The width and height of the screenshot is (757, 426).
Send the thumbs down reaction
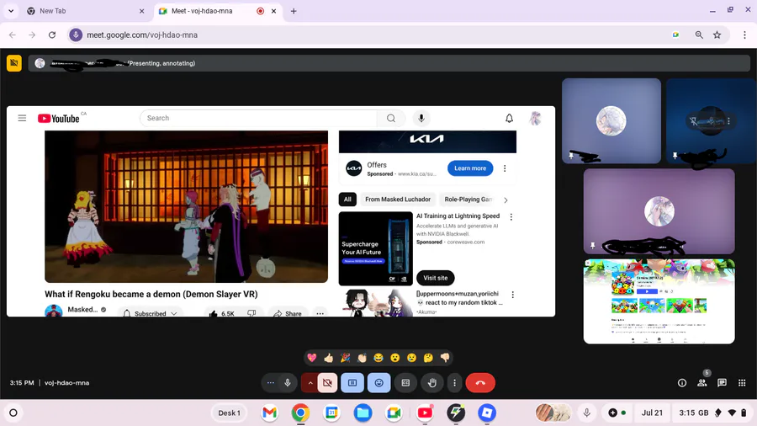pos(445,358)
